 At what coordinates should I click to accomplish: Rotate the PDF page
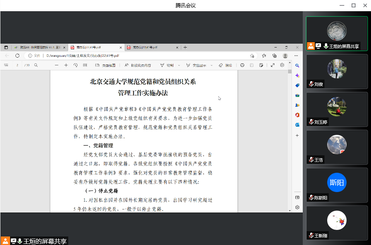[76, 65]
